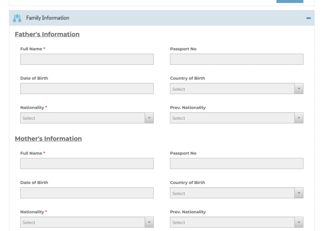The height and width of the screenshot is (231, 324).
Task: Focus the Father's Full Name field
Action: [87, 60]
